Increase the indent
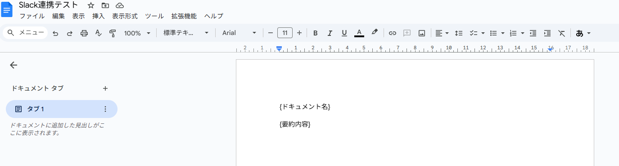619x166 pixels. [x=547, y=33]
